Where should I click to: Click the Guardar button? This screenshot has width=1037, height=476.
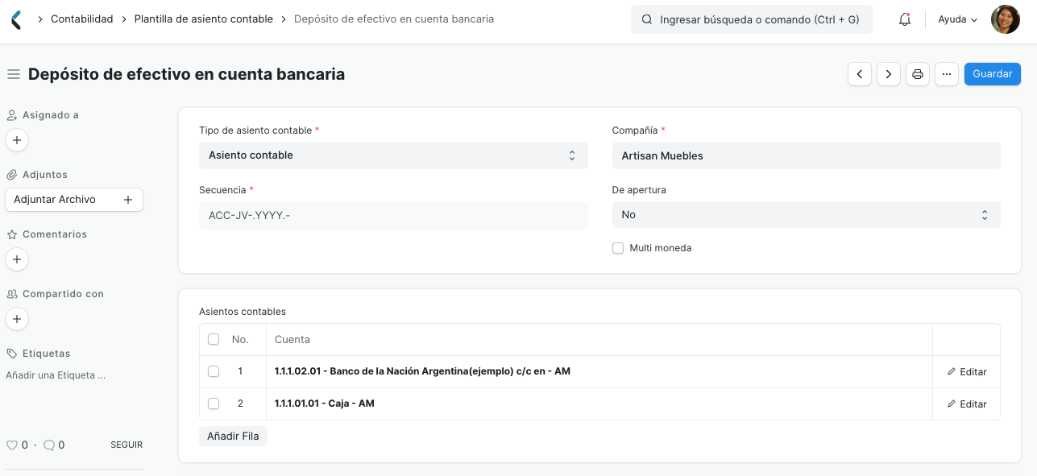(993, 74)
